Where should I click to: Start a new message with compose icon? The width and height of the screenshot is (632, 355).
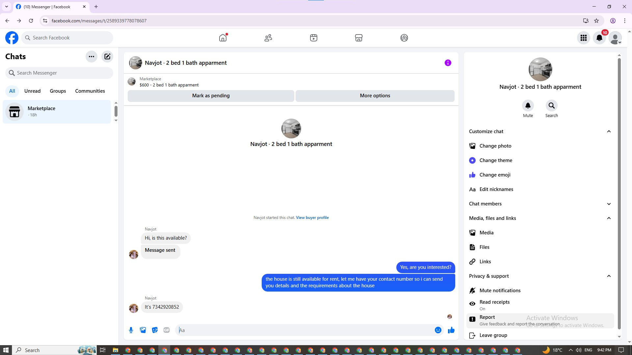tap(107, 57)
